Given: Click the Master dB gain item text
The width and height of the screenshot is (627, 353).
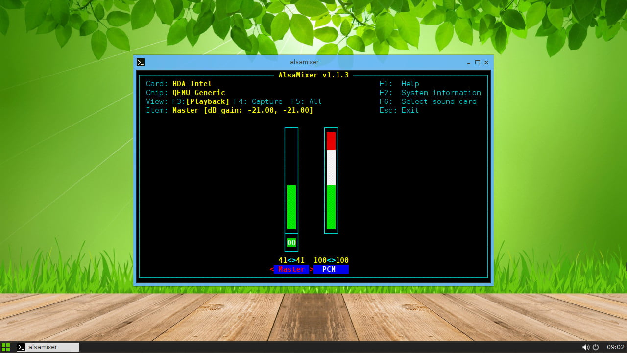Looking at the screenshot, I should tap(243, 110).
